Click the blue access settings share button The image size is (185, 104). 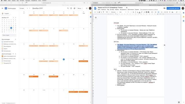tap(173, 8)
